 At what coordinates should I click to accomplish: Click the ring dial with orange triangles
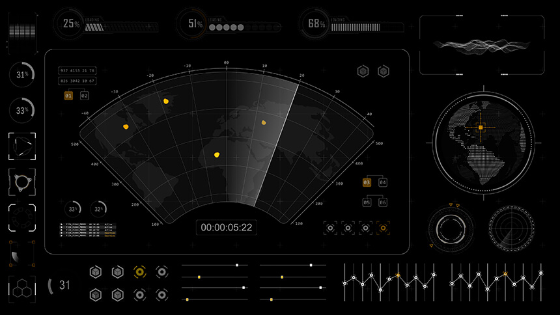(451, 228)
